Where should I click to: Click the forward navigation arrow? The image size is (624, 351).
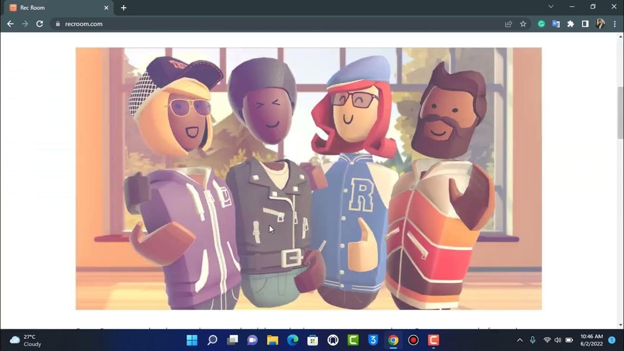click(25, 23)
